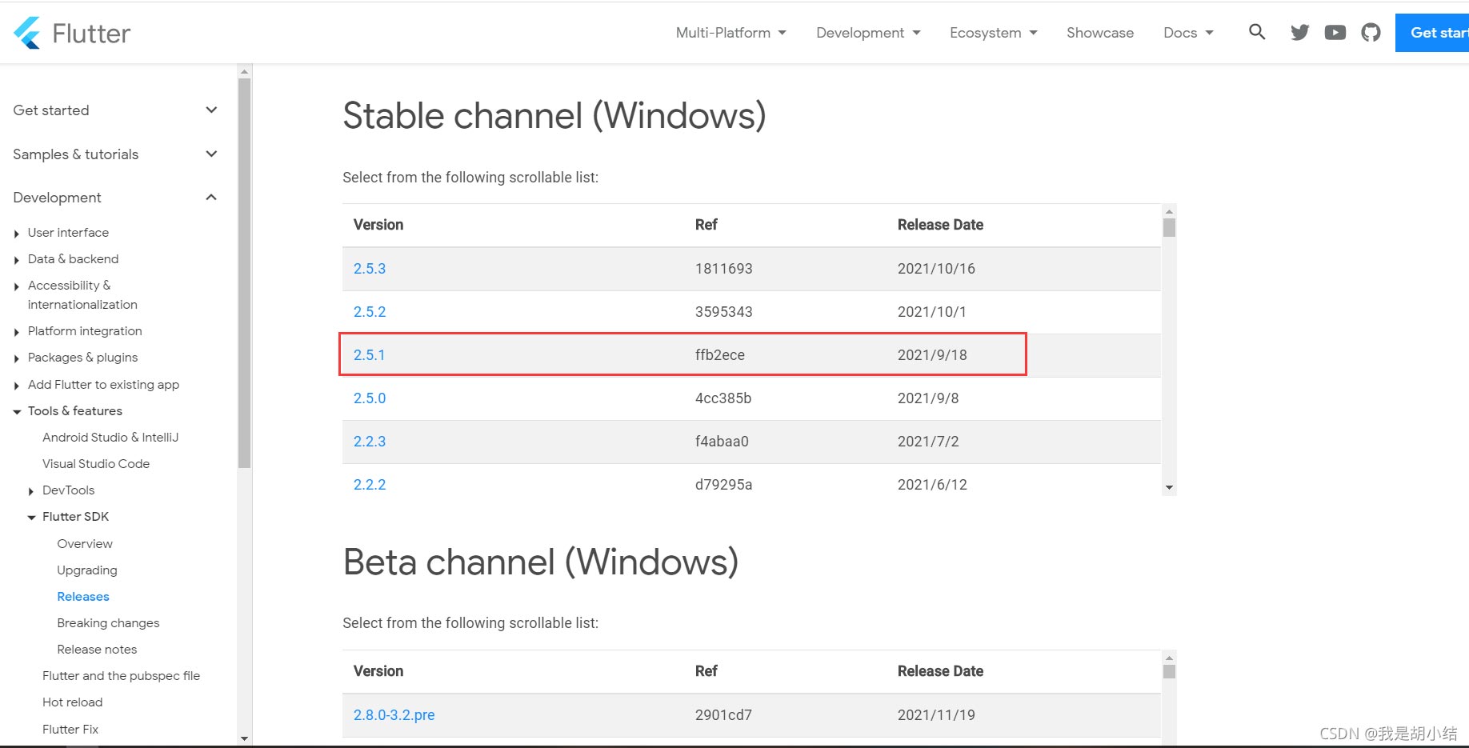1469x748 pixels.
Task: Expand the Get started sidebar section
Action: [211, 110]
